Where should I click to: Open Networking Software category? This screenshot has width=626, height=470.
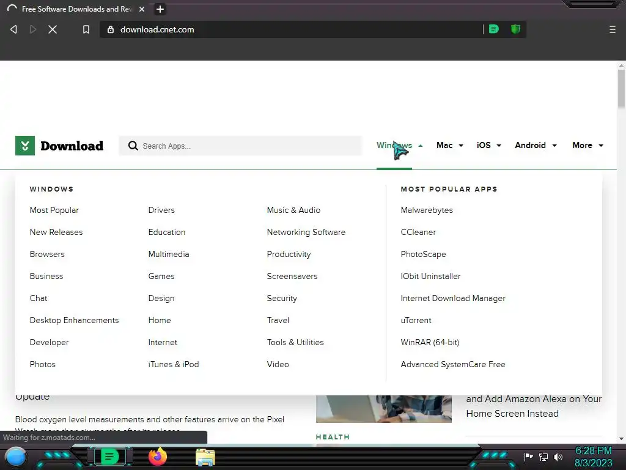pos(306,232)
